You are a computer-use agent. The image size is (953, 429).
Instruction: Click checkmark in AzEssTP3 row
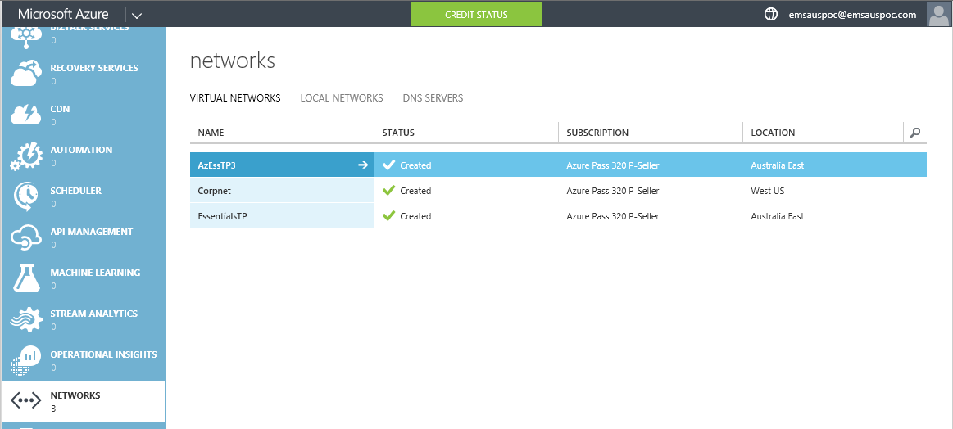tap(389, 165)
